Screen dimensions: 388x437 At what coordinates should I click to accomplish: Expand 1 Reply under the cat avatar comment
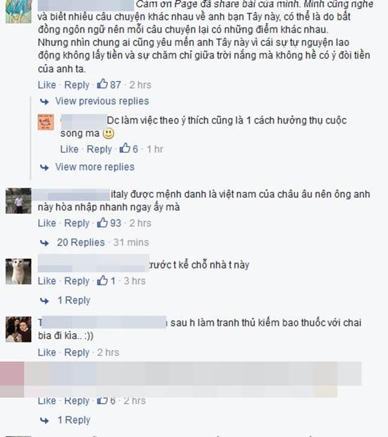tap(74, 300)
